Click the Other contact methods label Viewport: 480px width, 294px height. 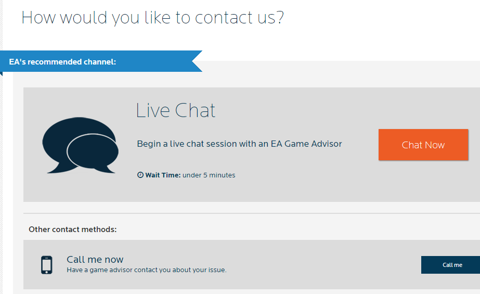(x=72, y=229)
